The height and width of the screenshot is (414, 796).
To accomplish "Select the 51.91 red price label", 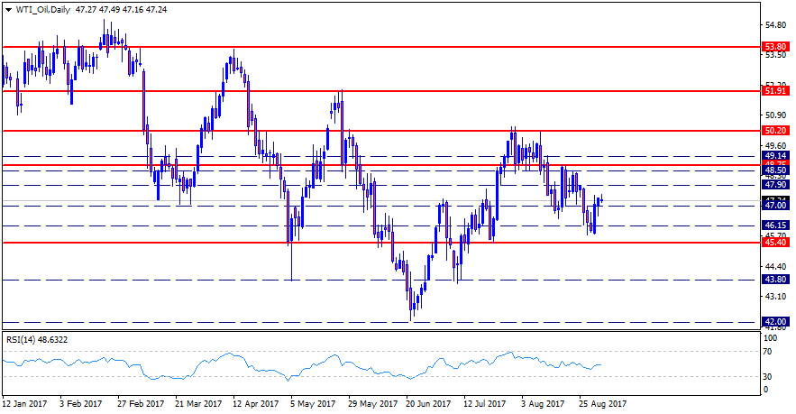I will [775, 91].
